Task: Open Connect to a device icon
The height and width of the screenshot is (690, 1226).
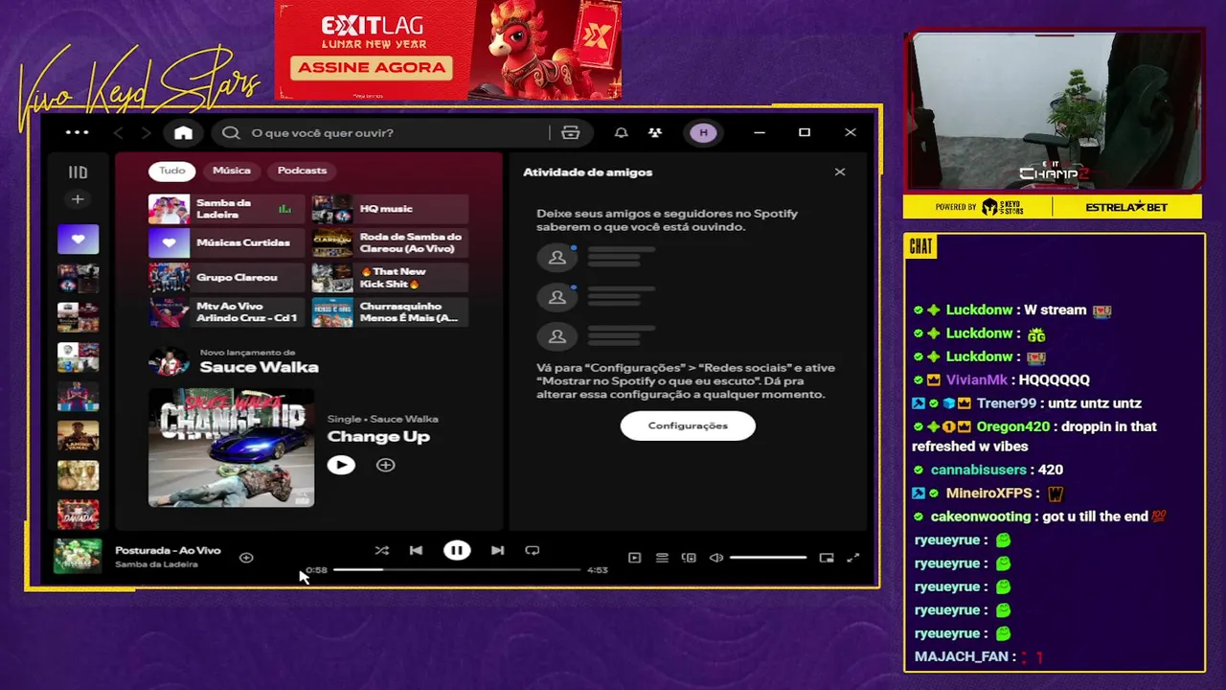Action: click(x=689, y=558)
